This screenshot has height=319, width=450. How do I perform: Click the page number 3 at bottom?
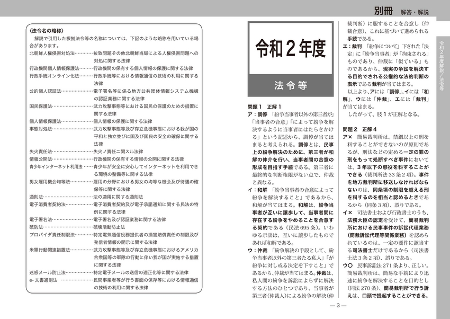337,306
